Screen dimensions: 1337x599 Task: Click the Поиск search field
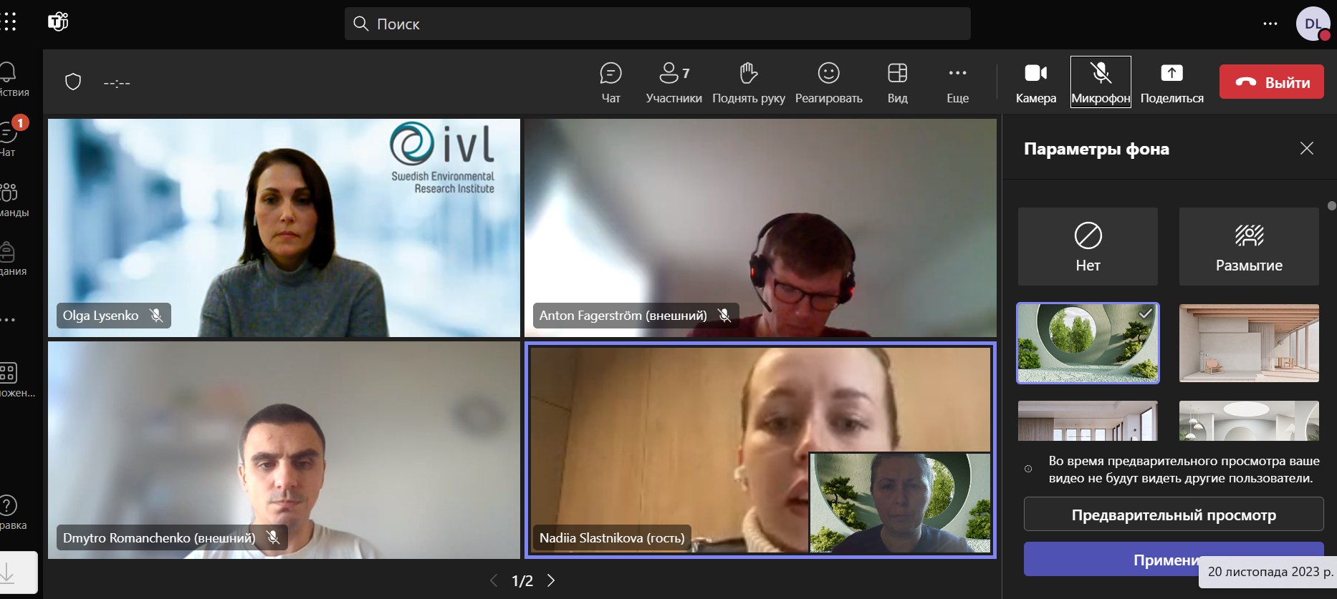657,24
